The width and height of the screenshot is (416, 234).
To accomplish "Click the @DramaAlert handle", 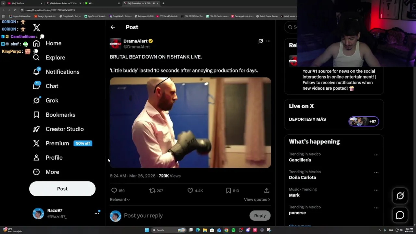I will coord(136,47).
